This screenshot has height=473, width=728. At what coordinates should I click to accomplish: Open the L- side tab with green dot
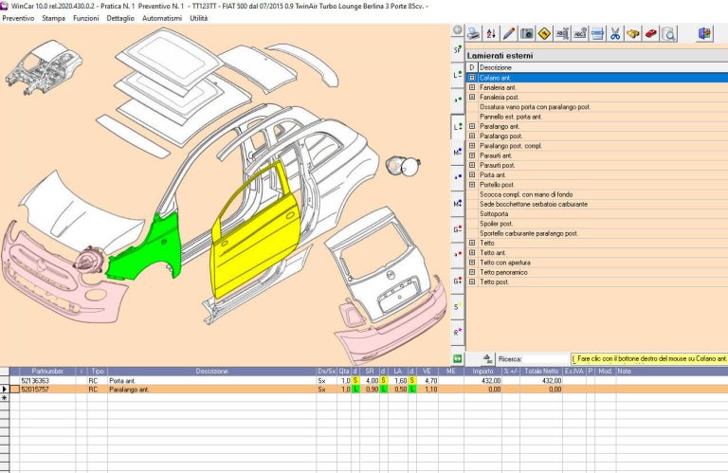[458, 75]
